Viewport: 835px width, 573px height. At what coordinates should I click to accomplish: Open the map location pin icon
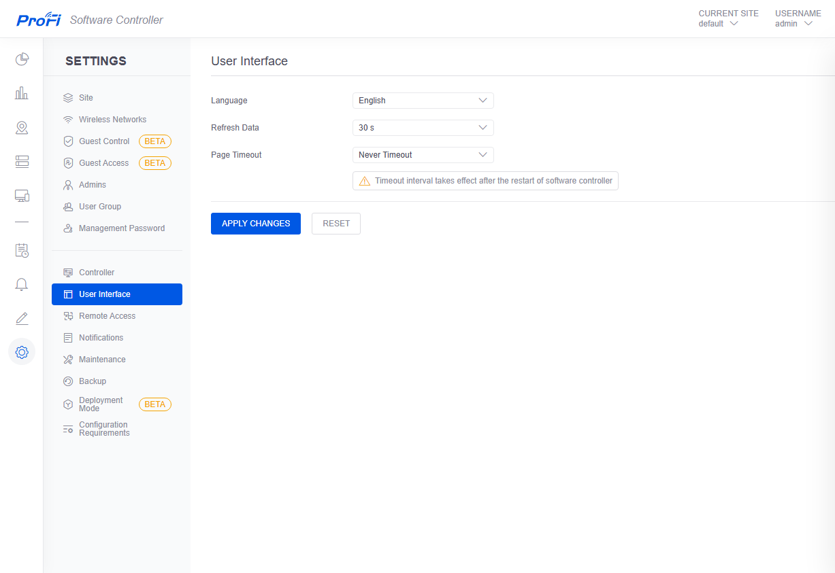tap(22, 128)
